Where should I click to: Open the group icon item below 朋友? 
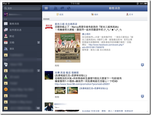pos(22,55)
